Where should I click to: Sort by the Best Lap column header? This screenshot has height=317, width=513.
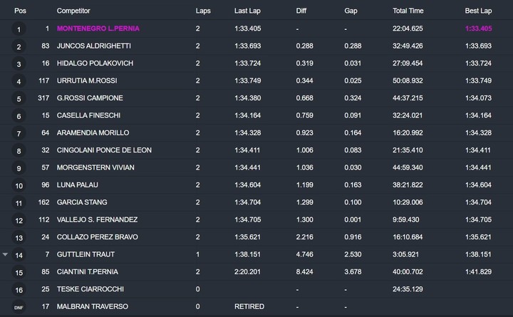point(478,11)
